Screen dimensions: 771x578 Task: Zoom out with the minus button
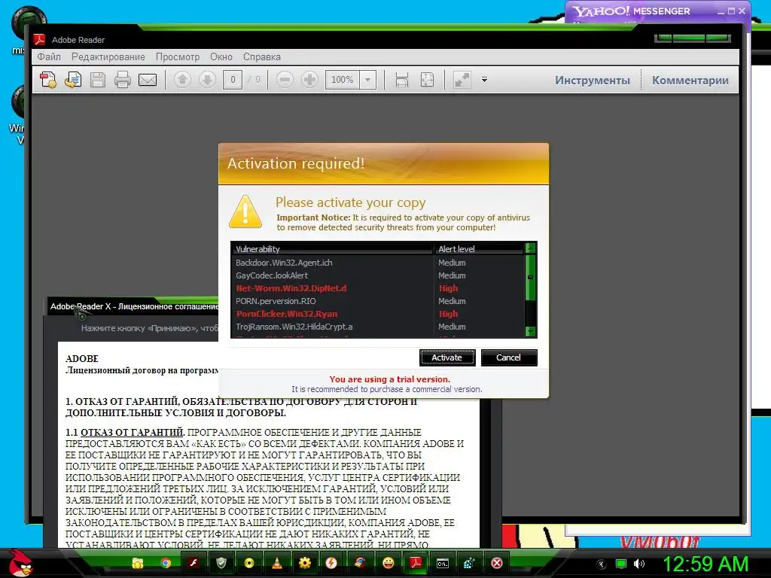pyautogui.click(x=285, y=80)
